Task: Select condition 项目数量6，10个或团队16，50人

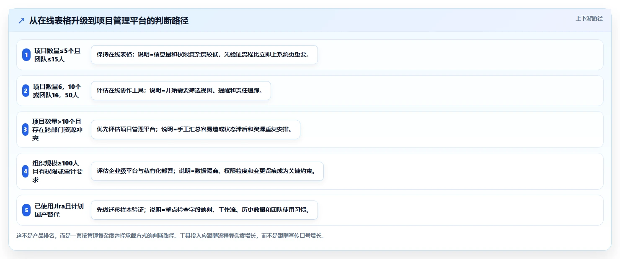Action: point(56,91)
